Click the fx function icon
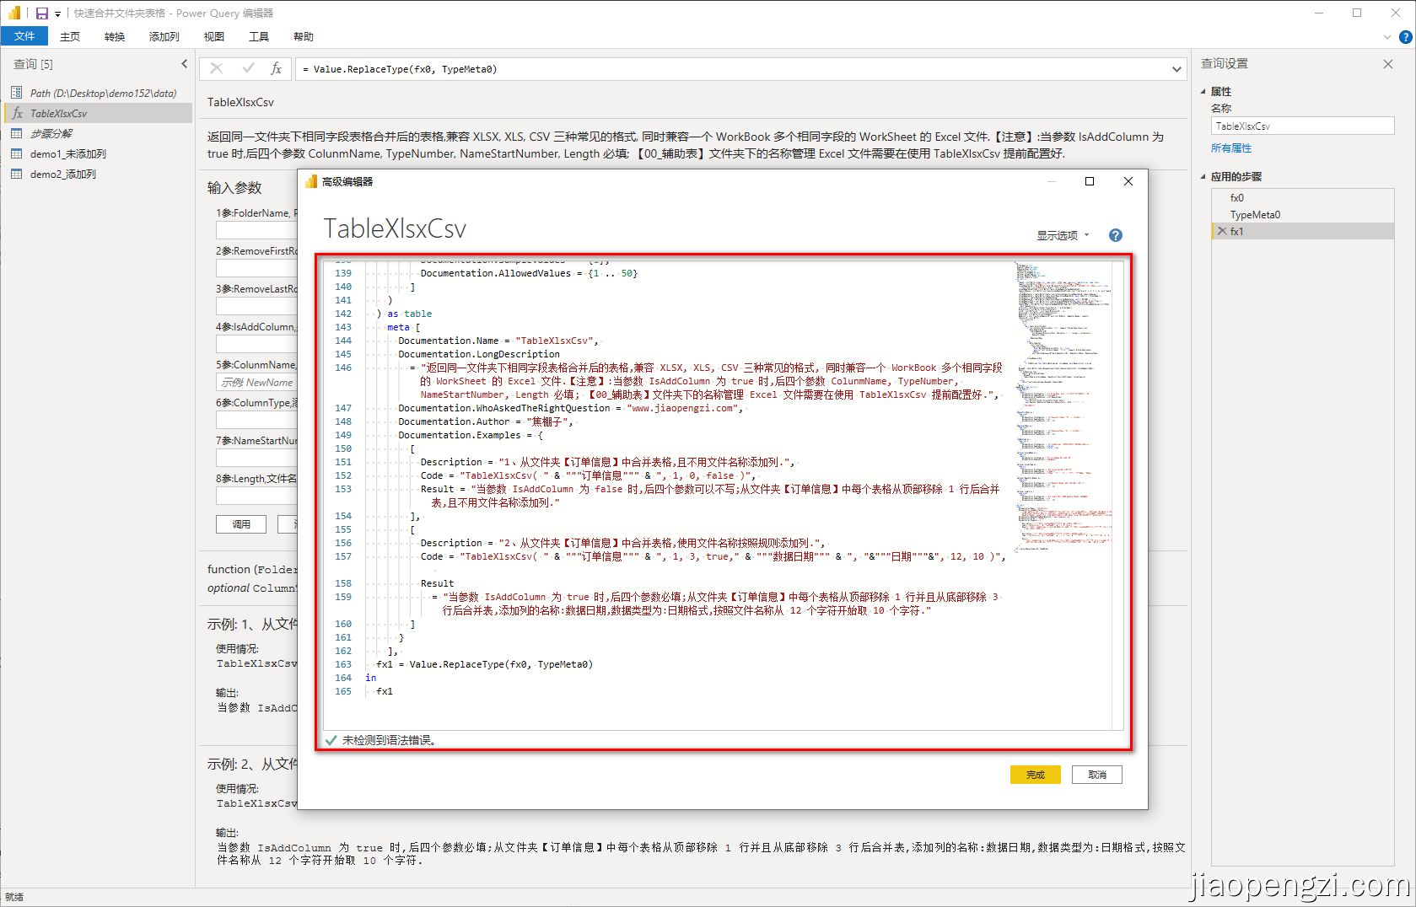The height and width of the screenshot is (907, 1416). point(276,69)
